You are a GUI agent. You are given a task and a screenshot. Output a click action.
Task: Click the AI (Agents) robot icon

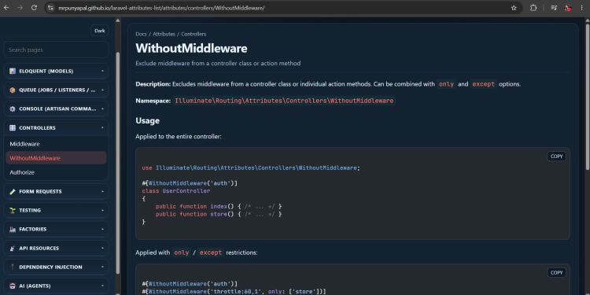(x=13, y=286)
